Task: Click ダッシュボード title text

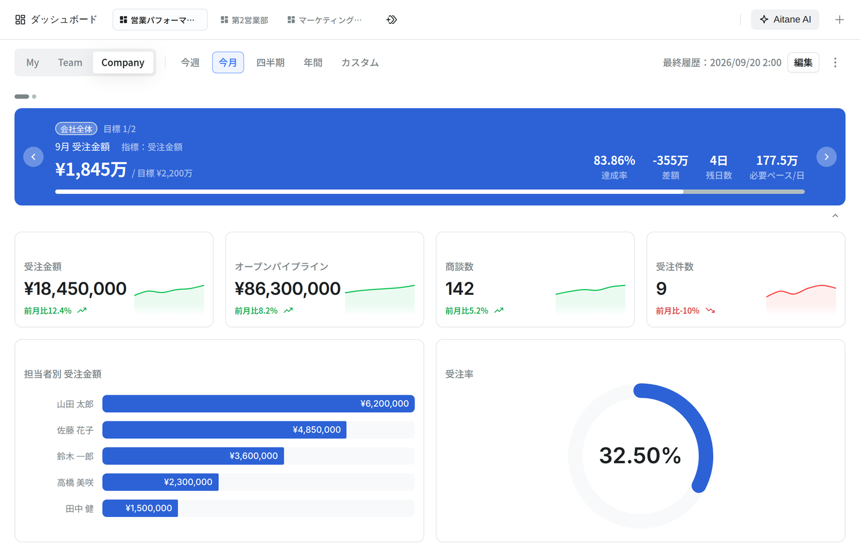Action: pos(64,20)
